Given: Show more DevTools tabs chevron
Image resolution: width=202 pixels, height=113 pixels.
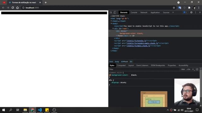Looking at the screenshot, I should pos(173,13).
